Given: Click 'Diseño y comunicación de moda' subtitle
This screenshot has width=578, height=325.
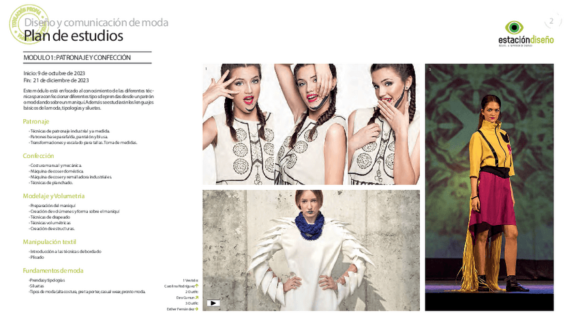Looking at the screenshot, I should click(96, 22).
